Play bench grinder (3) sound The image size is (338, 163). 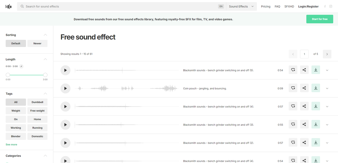coord(65,125)
